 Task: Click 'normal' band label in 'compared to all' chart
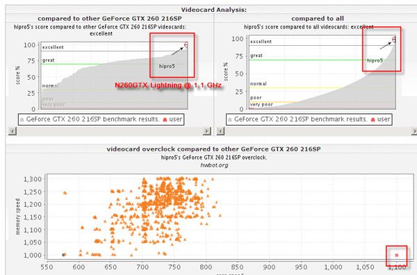click(259, 84)
